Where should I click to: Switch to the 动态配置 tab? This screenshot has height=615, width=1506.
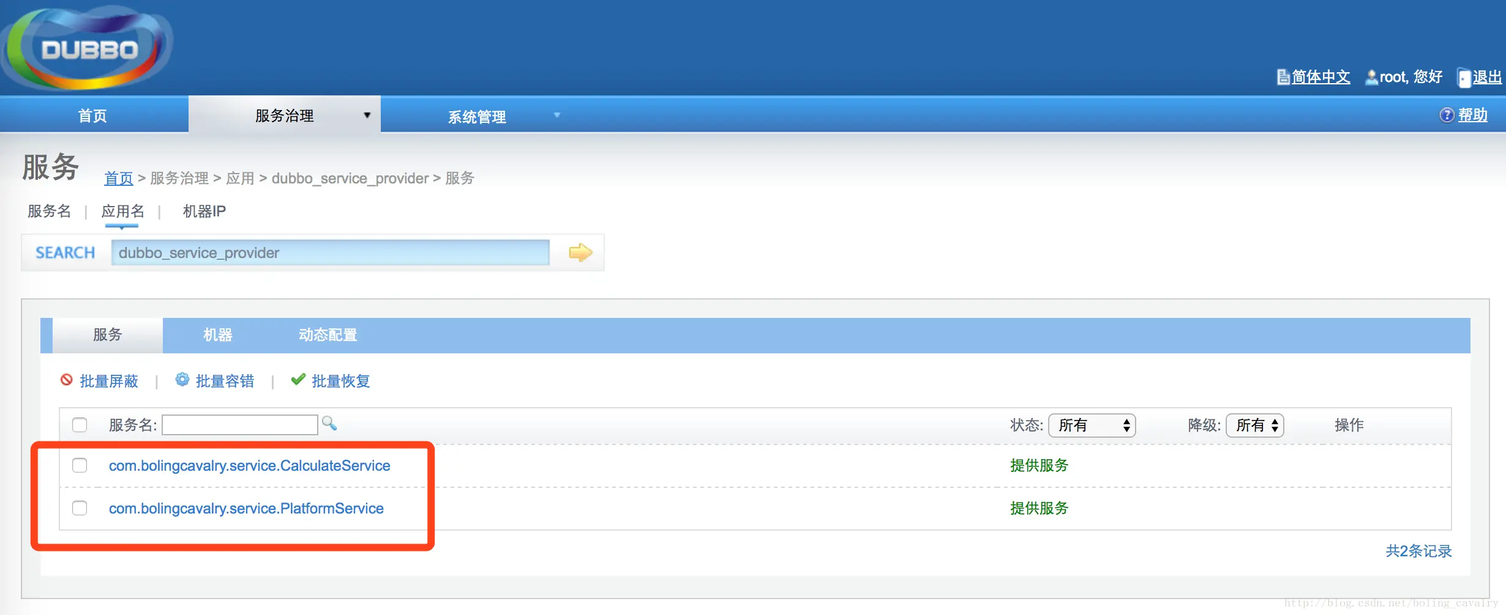tap(328, 335)
